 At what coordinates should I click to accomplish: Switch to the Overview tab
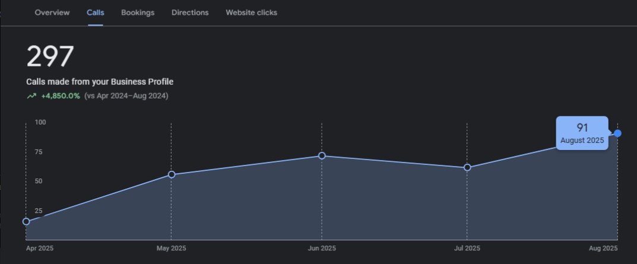click(52, 12)
